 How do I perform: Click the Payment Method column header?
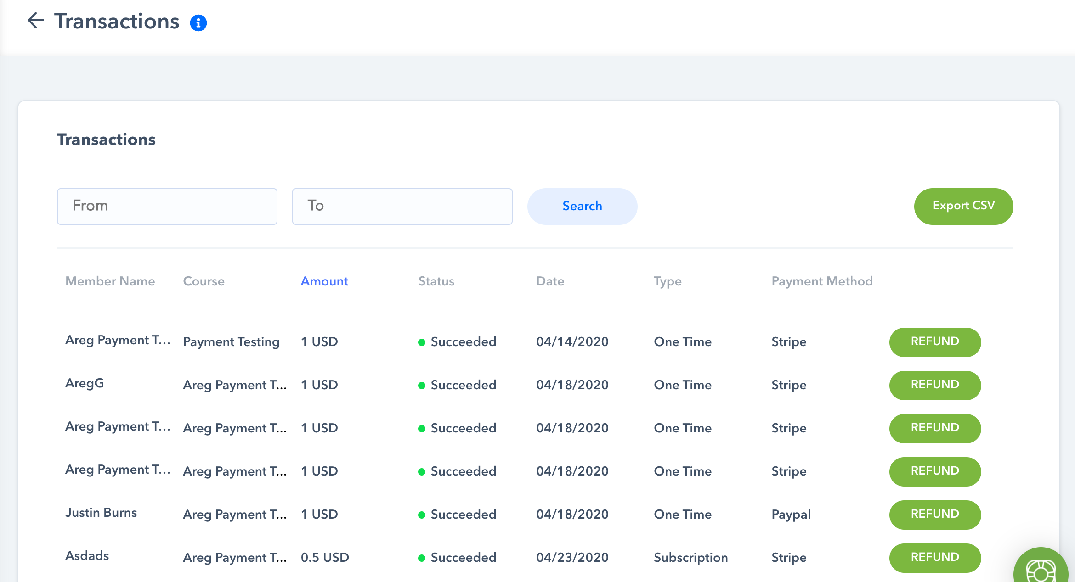822,281
